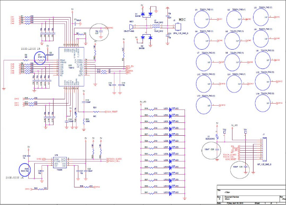286x205 pixels.
Task: Select the U12 touch pad circle
Action: [x=262, y=82]
